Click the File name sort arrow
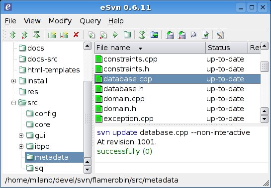The height and width of the screenshot is (188, 271). click(x=140, y=49)
